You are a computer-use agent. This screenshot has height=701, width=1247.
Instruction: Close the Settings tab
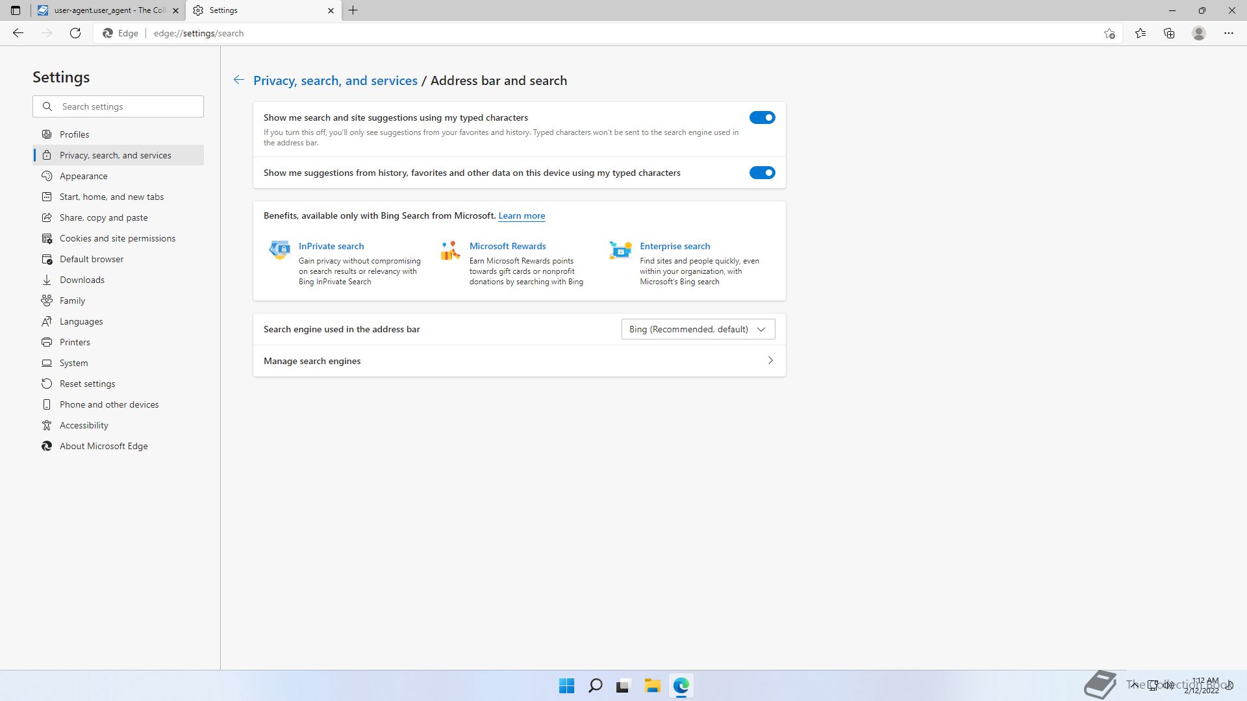(331, 10)
